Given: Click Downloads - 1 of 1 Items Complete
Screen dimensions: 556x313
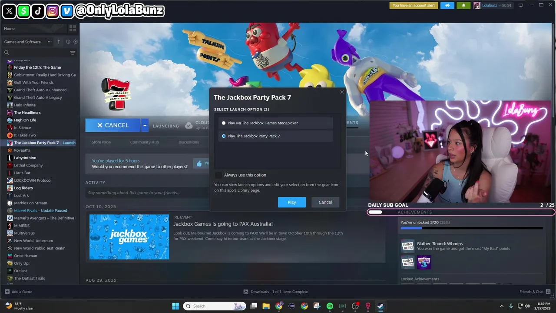Looking at the screenshot, I should point(279,292).
